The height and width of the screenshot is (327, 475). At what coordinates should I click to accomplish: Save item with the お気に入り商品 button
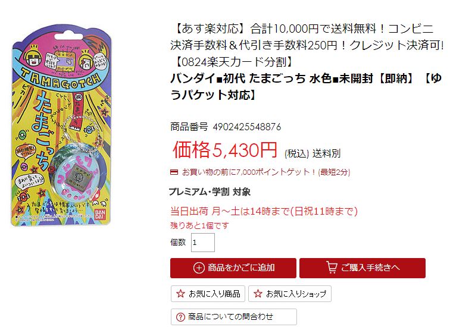coord(208,294)
